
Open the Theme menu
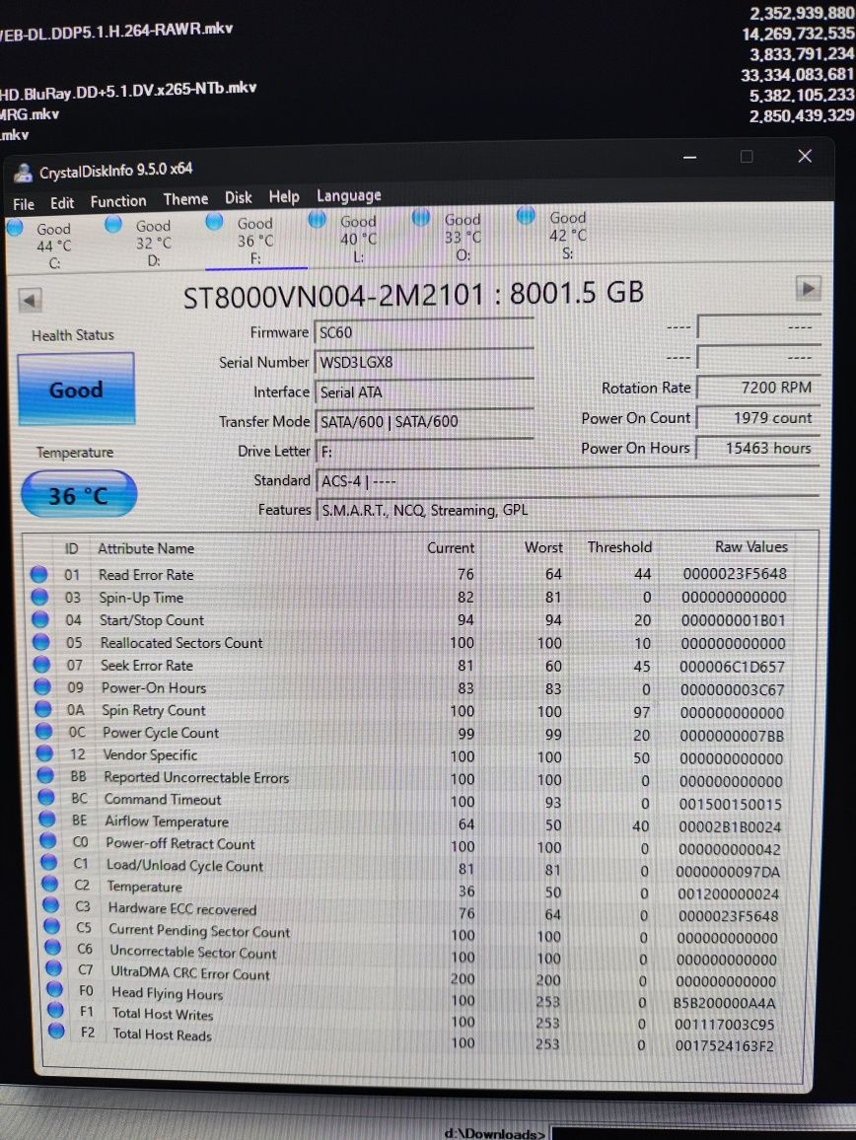185,199
